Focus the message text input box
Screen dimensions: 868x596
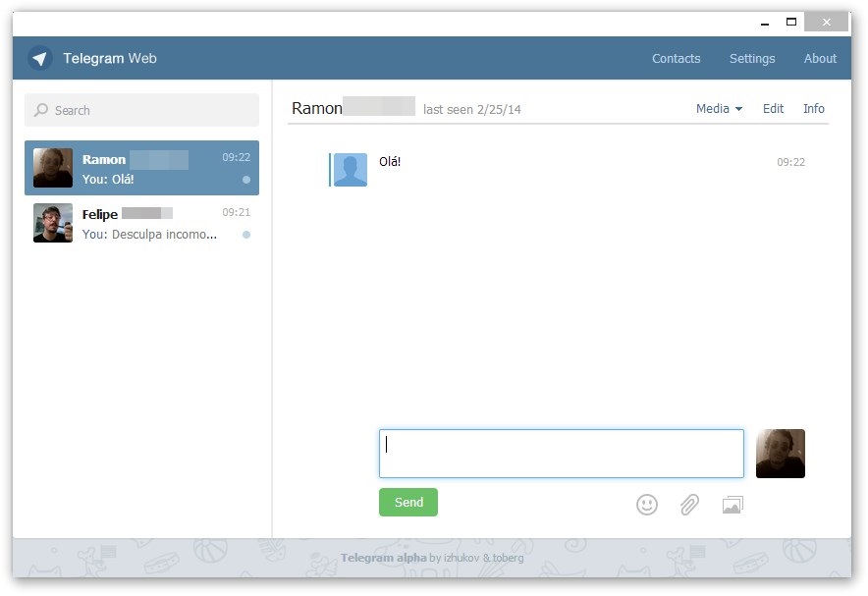click(561, 454)
